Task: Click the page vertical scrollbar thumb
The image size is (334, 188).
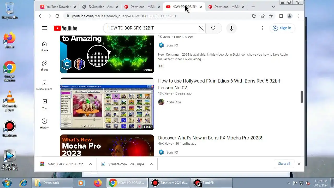Action: point(302,97)
